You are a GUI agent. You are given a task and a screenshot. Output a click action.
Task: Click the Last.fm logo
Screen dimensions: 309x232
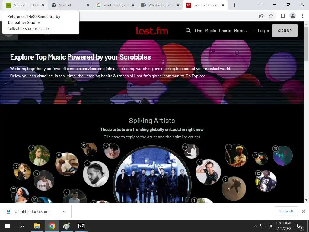[152, 31]
